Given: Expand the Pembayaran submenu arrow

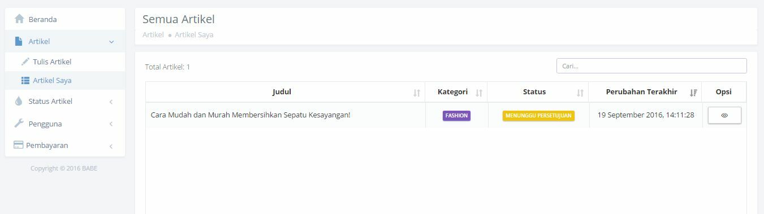Looking at the screenshot, I should (111, 146).
